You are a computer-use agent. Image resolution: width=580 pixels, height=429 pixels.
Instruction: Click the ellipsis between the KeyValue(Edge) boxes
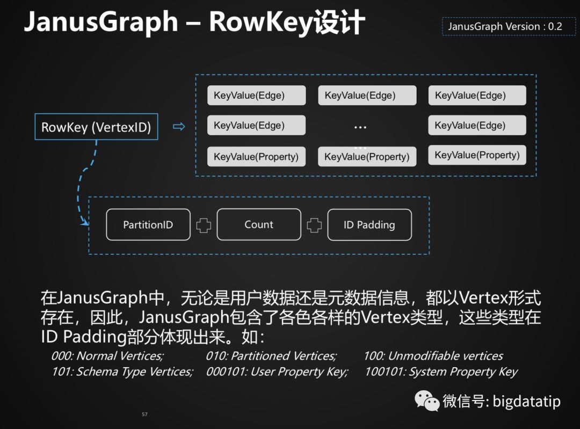[360, 127]
